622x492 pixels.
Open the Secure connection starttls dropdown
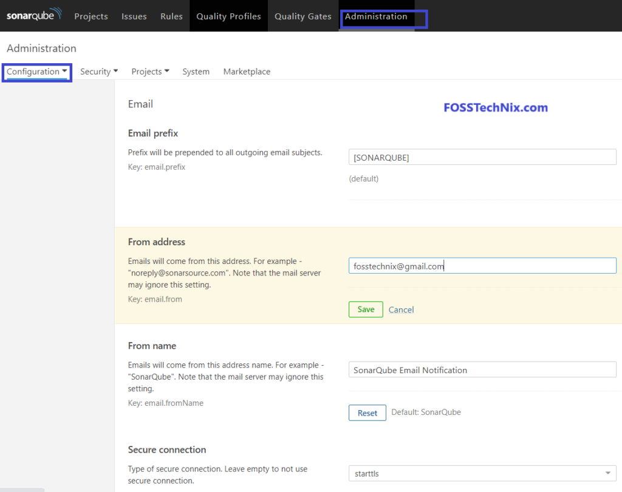coord(482,473)
